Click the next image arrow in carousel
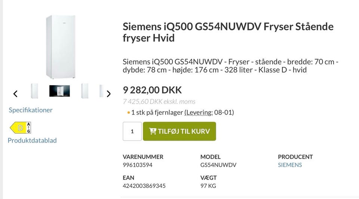 coord(108,94)
